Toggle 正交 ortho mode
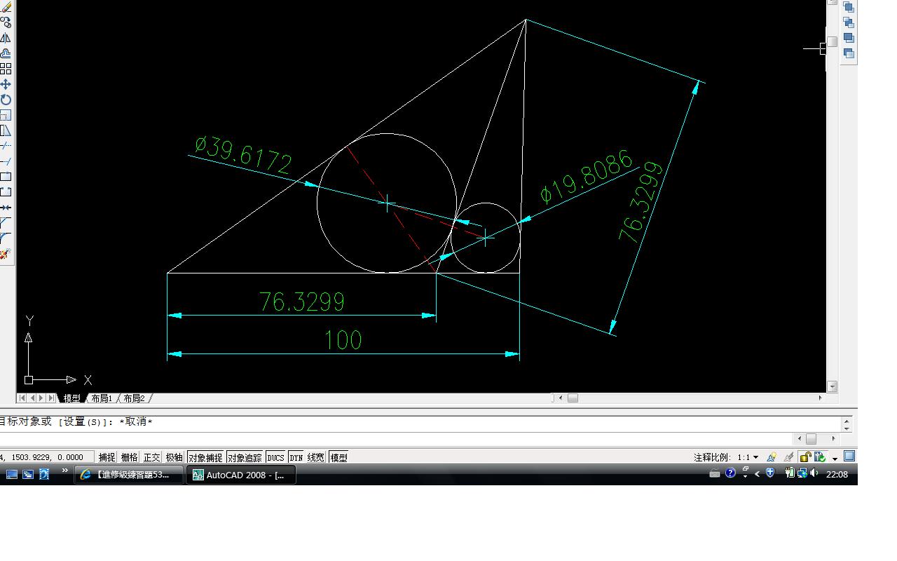This screenshot has height=561, width=897. 152,457
